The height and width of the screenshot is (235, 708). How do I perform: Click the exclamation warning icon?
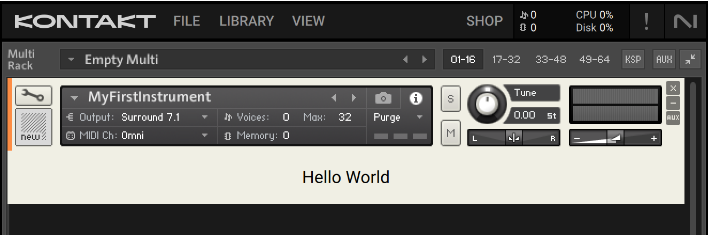pyautogui.click(x=647, y=21)
